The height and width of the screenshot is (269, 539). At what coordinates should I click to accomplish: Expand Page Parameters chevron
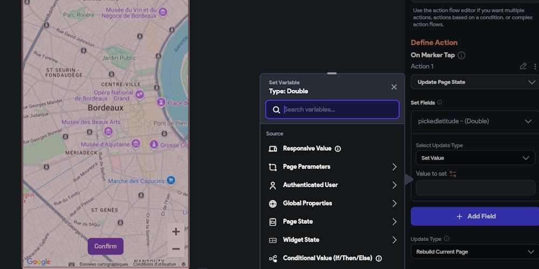[x=395, y=167]
